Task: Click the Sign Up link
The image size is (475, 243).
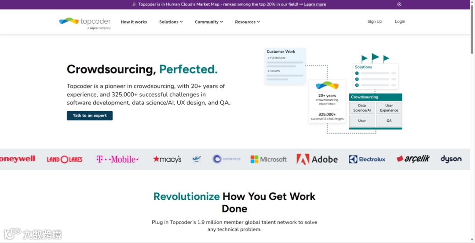Action: coord(374,22)
